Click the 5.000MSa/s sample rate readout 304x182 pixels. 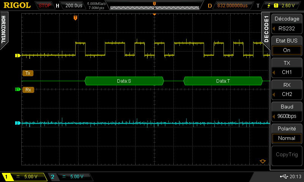[x=97, y=4]
